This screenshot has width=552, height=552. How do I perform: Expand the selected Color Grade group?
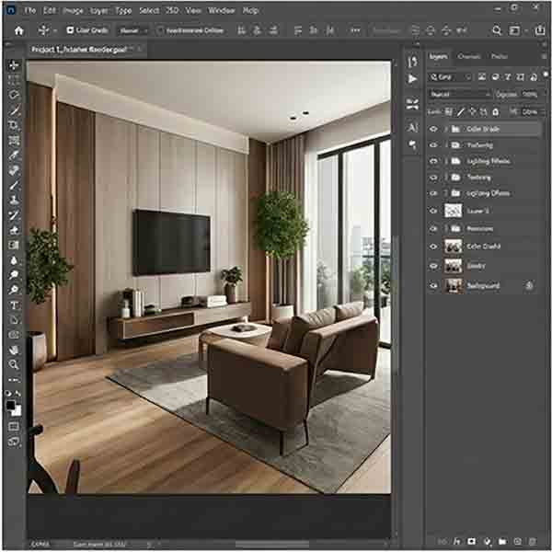click(445, 129)
